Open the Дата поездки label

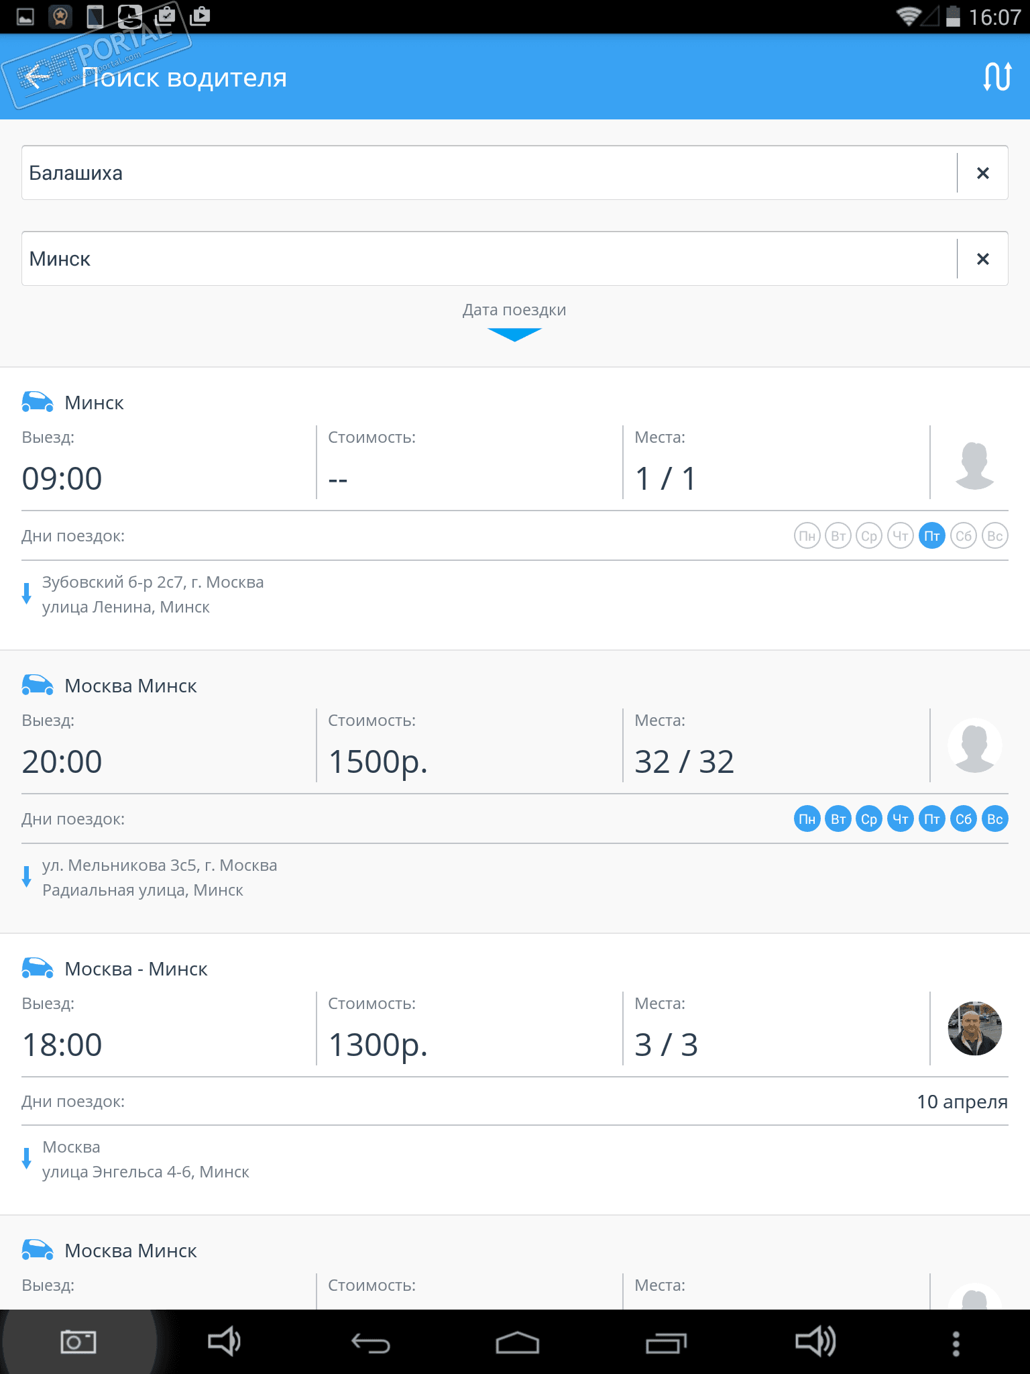click(x=514, y=310)
